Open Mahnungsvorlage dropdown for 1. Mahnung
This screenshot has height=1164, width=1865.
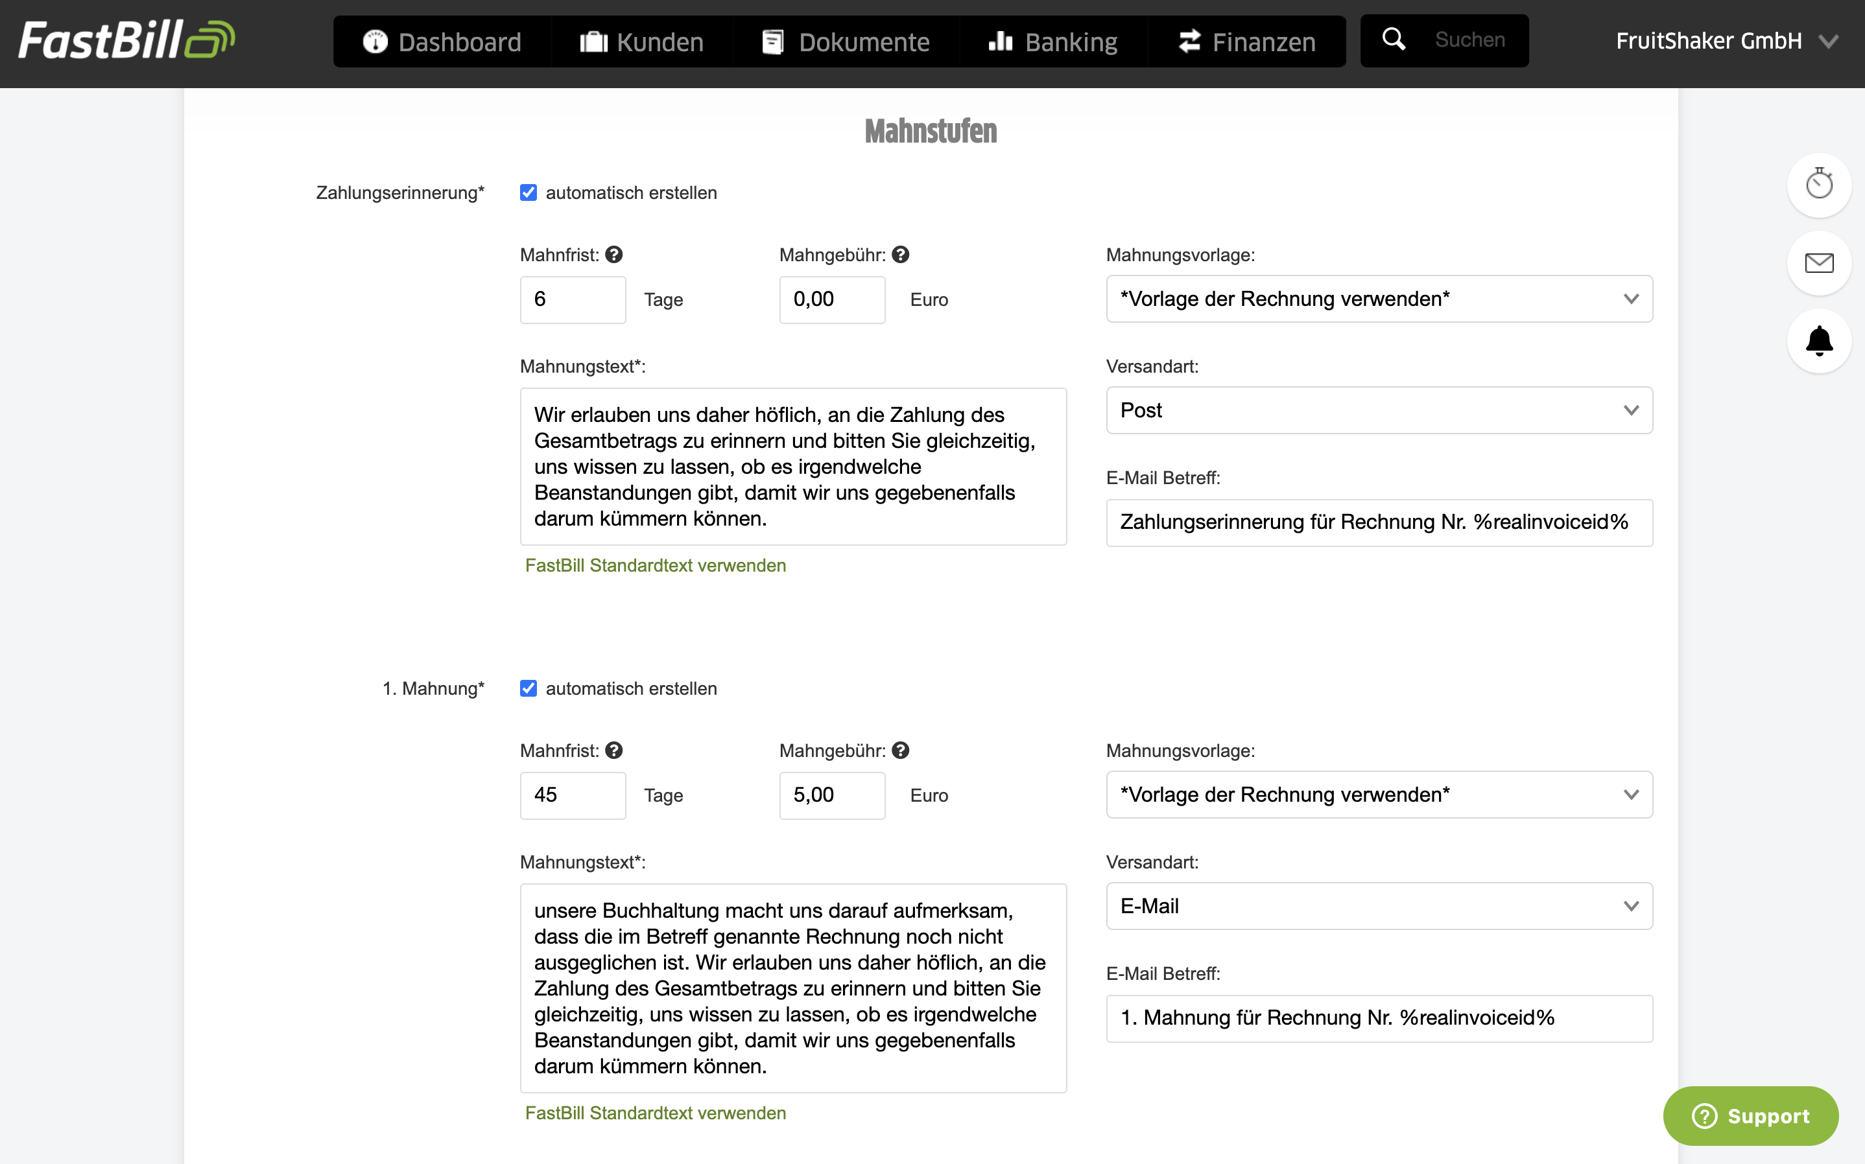click(1379, 795)
